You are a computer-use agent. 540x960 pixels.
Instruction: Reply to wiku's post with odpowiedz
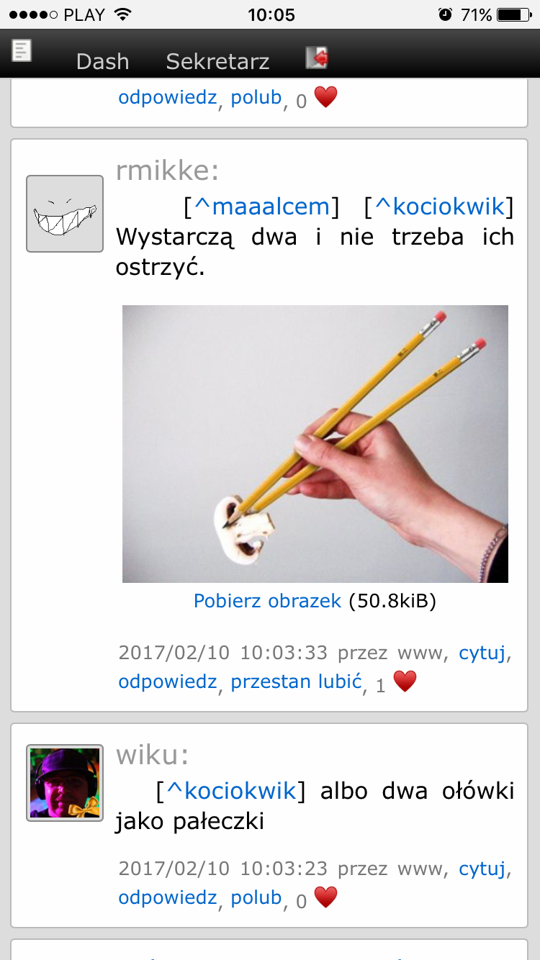coord(167,897)
